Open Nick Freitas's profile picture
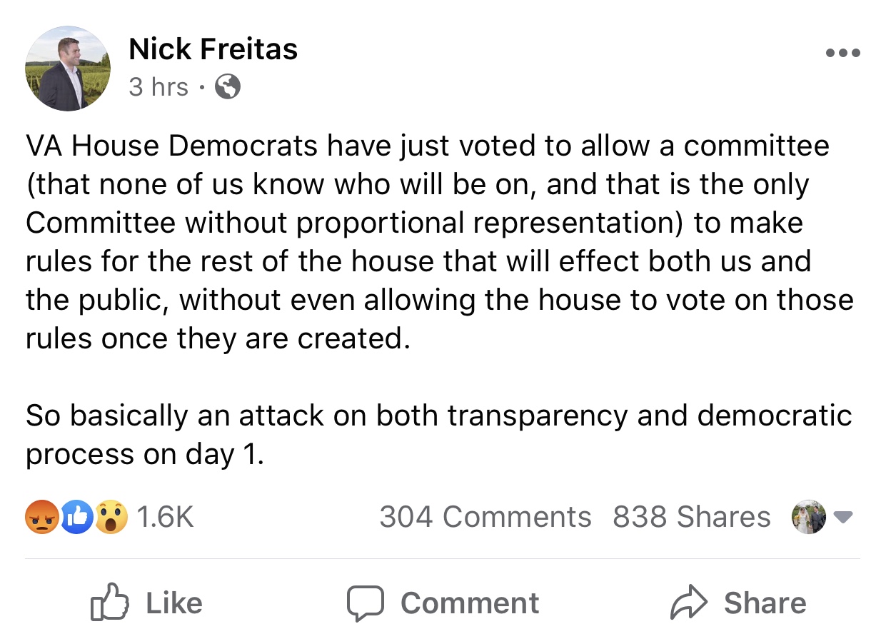Viewport: 886px width, 639px height. tap(69, 69)
